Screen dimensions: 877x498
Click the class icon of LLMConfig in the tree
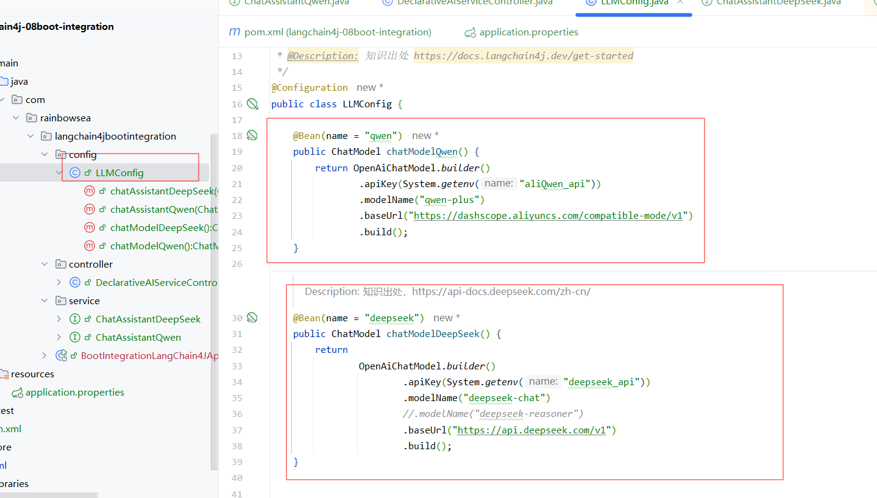click(x=75, y=173)
